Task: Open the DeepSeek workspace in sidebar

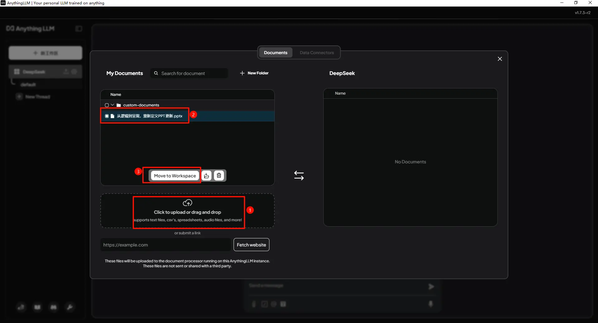Action: coord(45,72)
